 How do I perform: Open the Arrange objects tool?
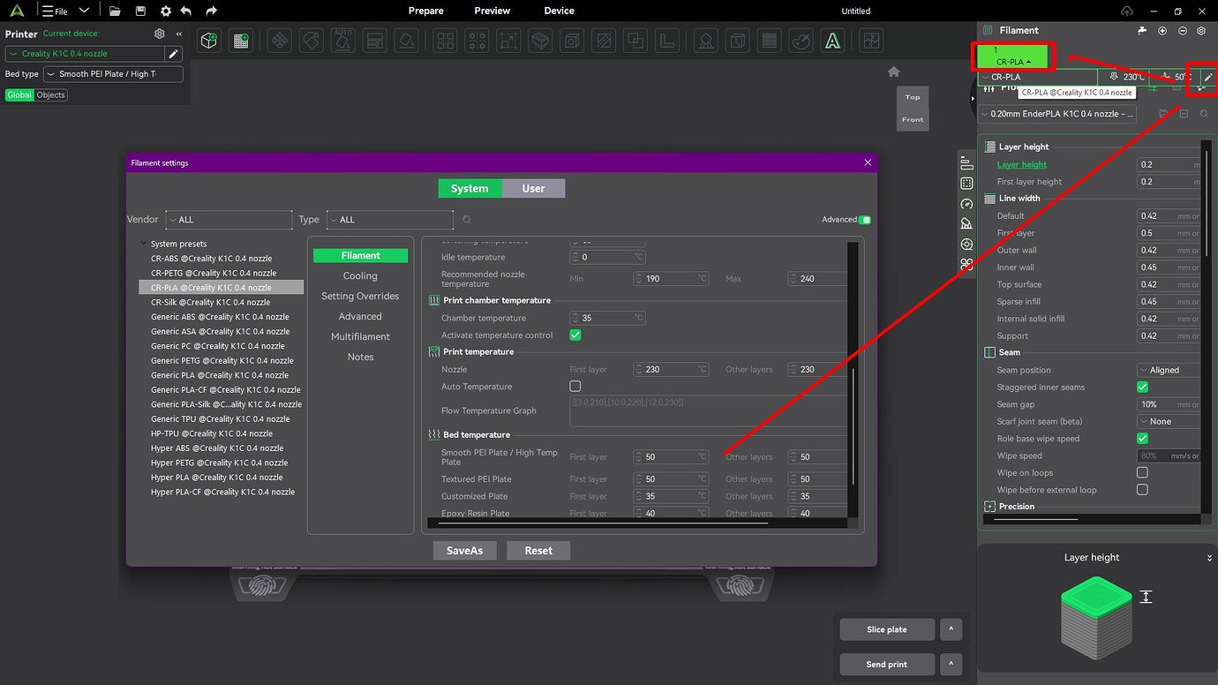coord(445,40)
